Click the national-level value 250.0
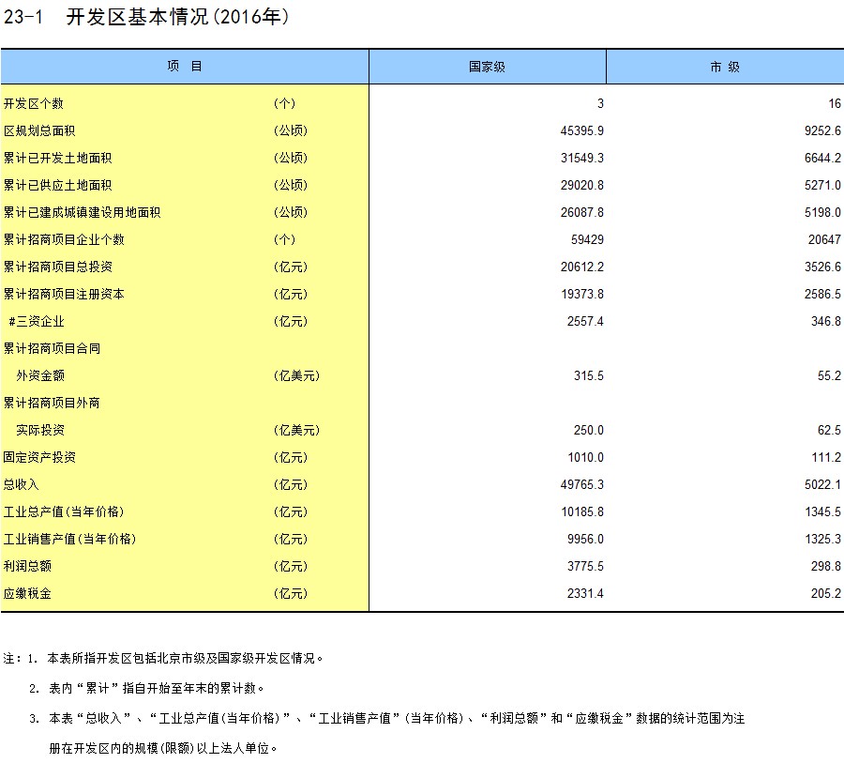The width and height of the screenshot is (844, 763). (x=588, y=431)
